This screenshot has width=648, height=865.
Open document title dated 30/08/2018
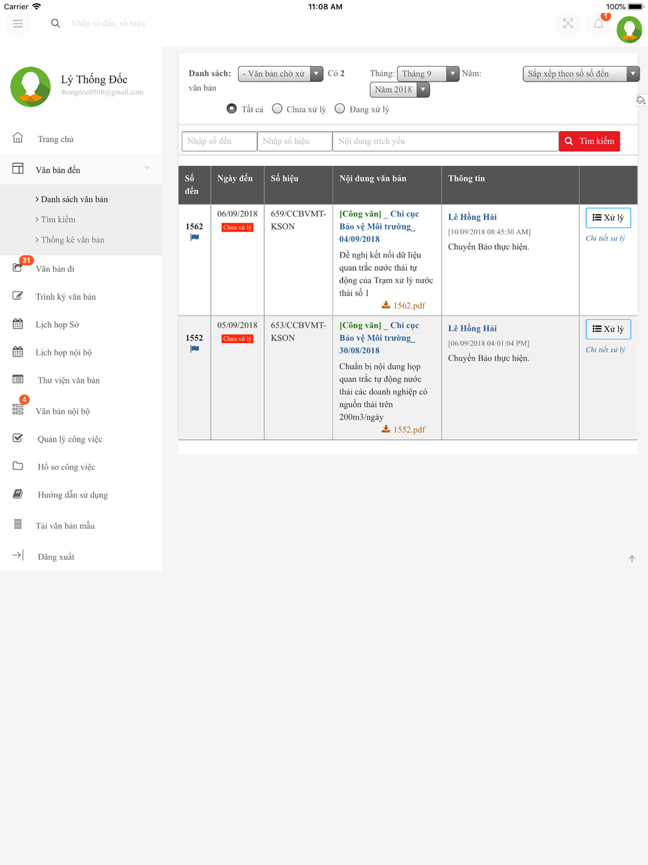point(379,338)
